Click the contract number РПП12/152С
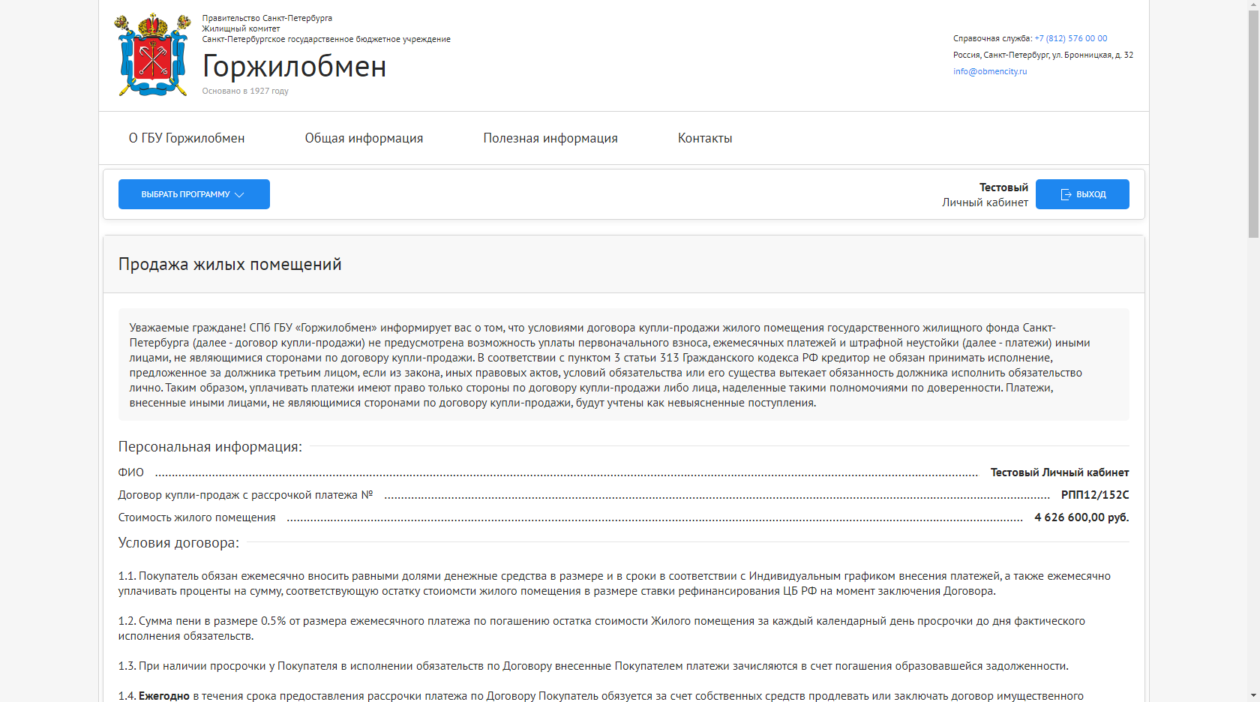 point(1094,495)
